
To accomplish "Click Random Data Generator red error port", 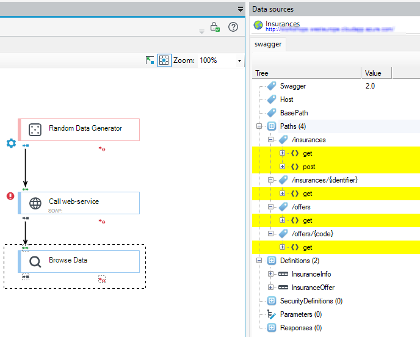I will point(102,149).
